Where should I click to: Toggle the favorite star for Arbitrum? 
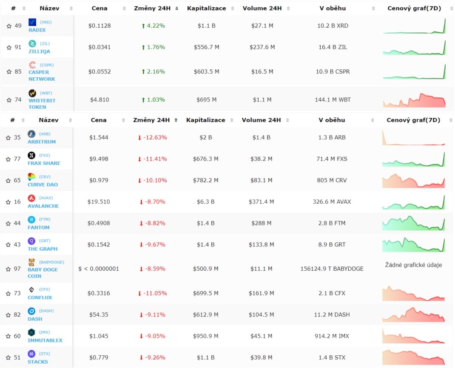[x=8, y=138]
